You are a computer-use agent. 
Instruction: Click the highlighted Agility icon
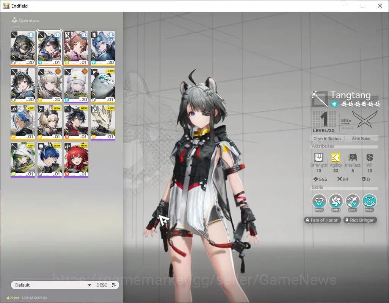[336, 157]
